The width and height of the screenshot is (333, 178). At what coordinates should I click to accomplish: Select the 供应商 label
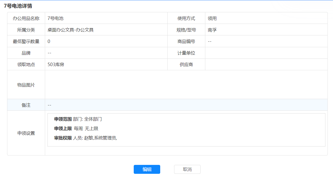point(186,64)
